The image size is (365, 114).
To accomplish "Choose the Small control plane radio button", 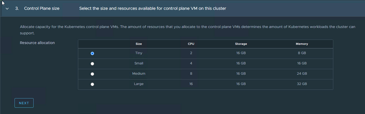I will coord(92,64).
